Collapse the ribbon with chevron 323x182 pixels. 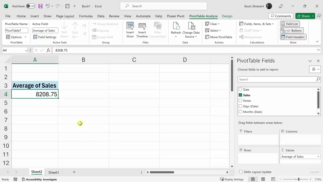317,41
